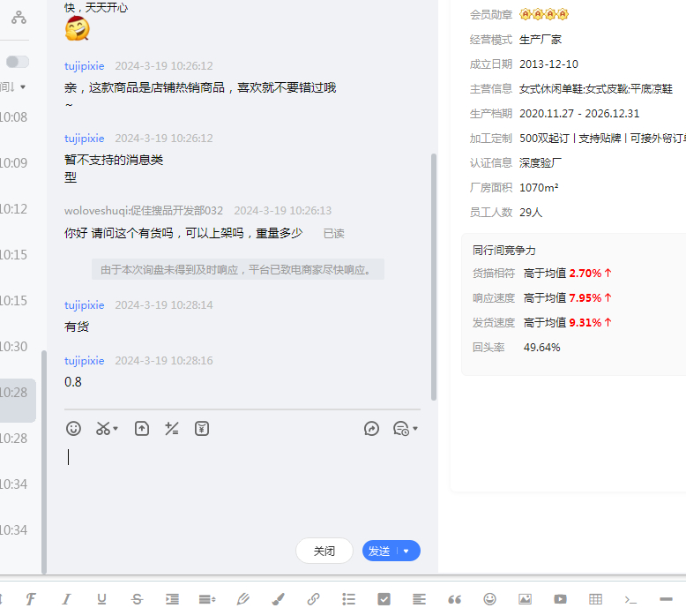
Task: Click the 深度验厂 certification text
Action: pos(541,163)
